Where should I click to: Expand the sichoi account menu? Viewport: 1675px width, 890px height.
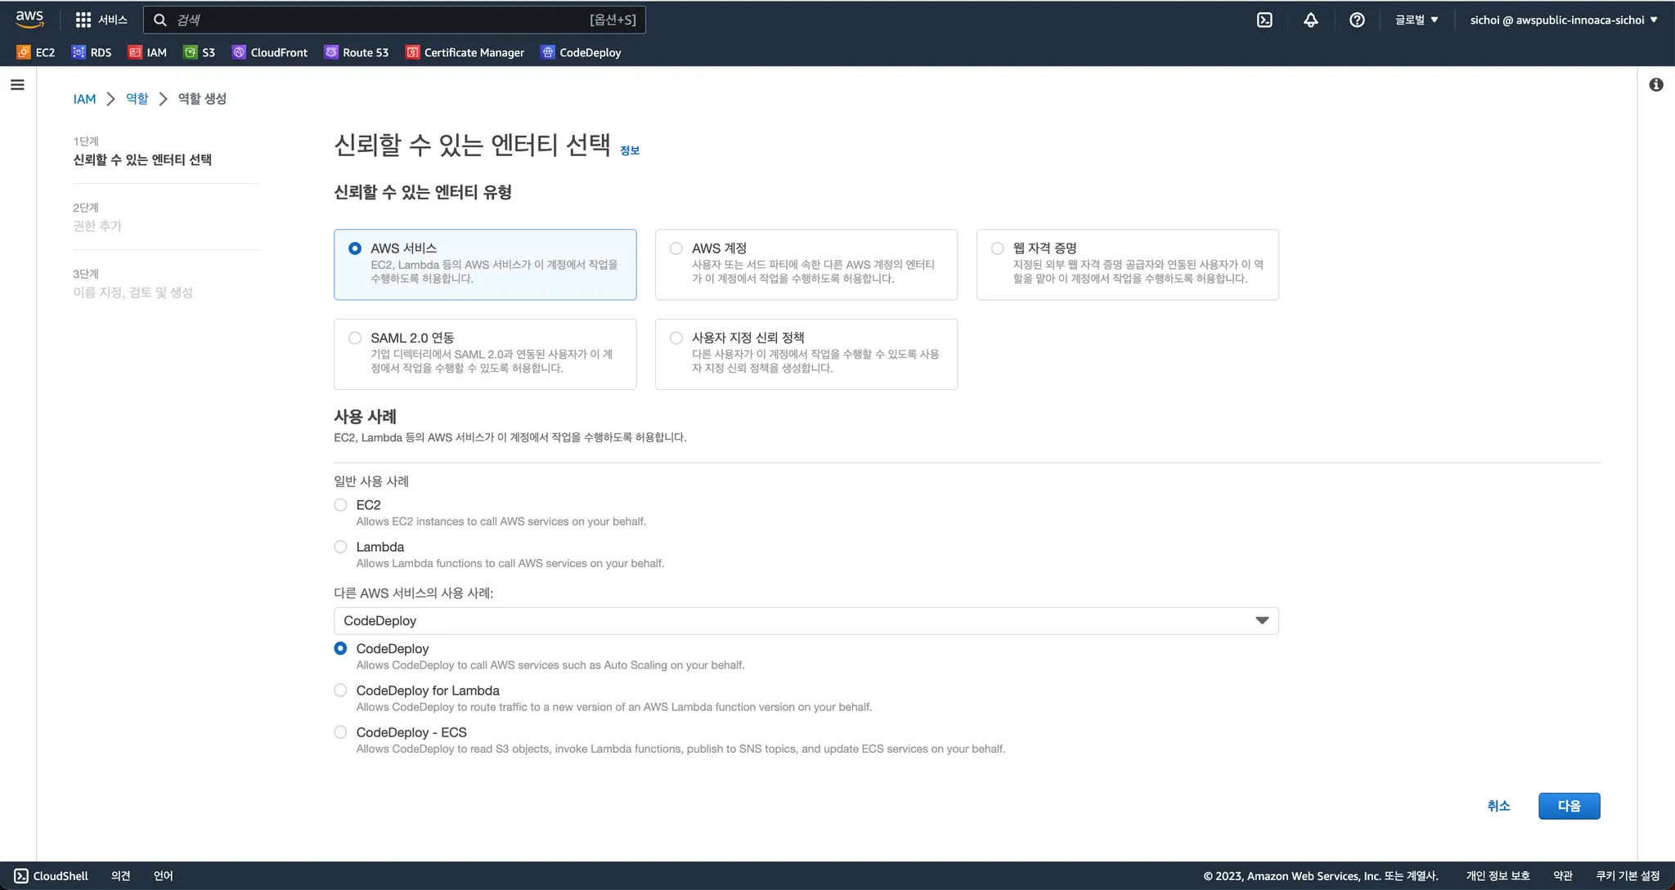(1563, 20)
